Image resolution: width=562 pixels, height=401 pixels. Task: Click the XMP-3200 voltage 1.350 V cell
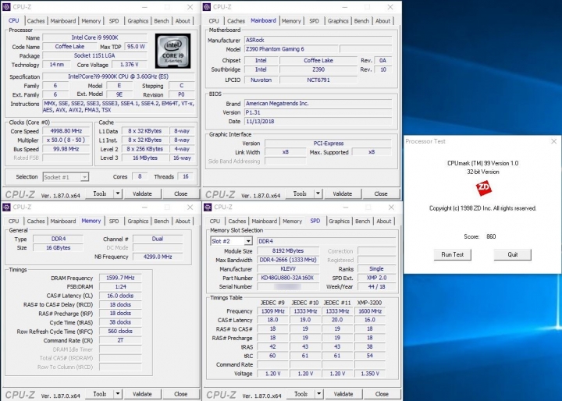coord(370,374)
